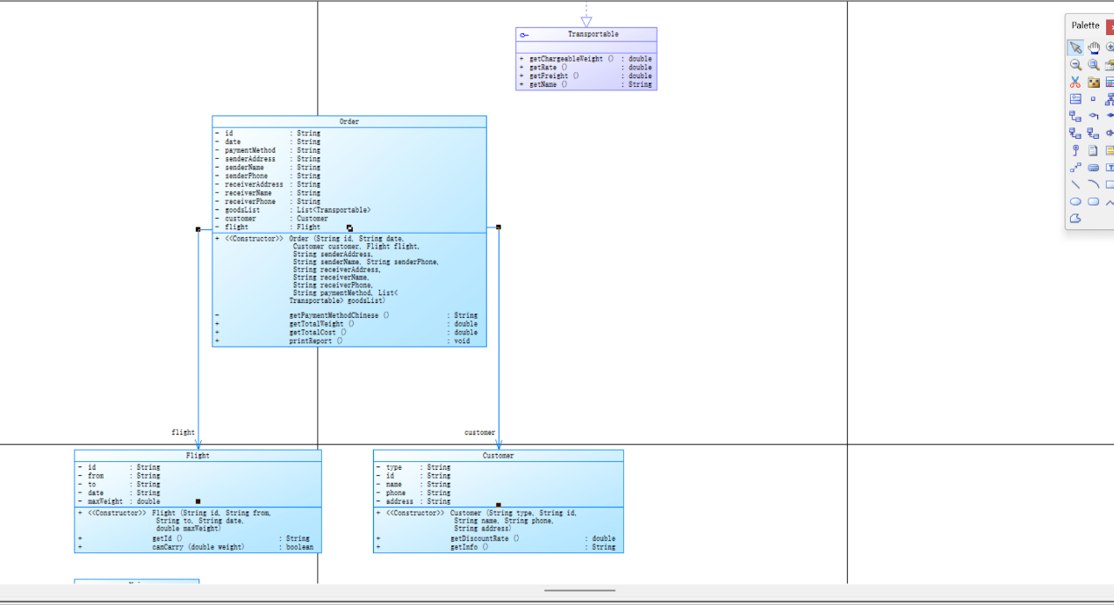Select the Arc drawing tool
1114x605 pixels.
pyautogui.click(x=1094, y=184)
